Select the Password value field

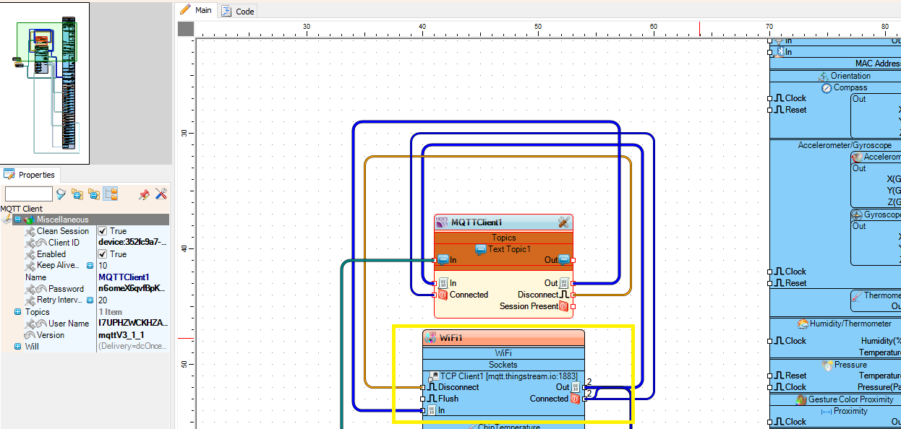tap(133, 289)
